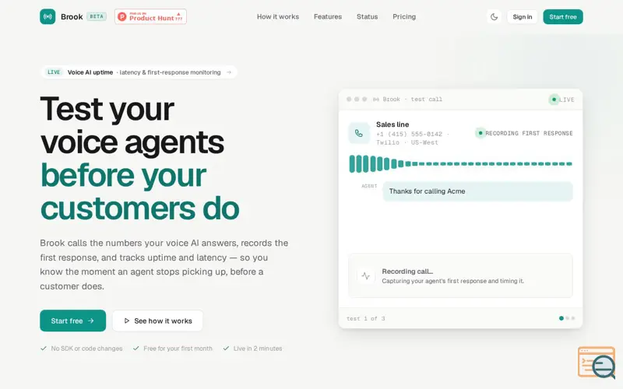Click the 'Thanks for calling Acme' bubble
The image size is (623, 389).
[477, 191]
